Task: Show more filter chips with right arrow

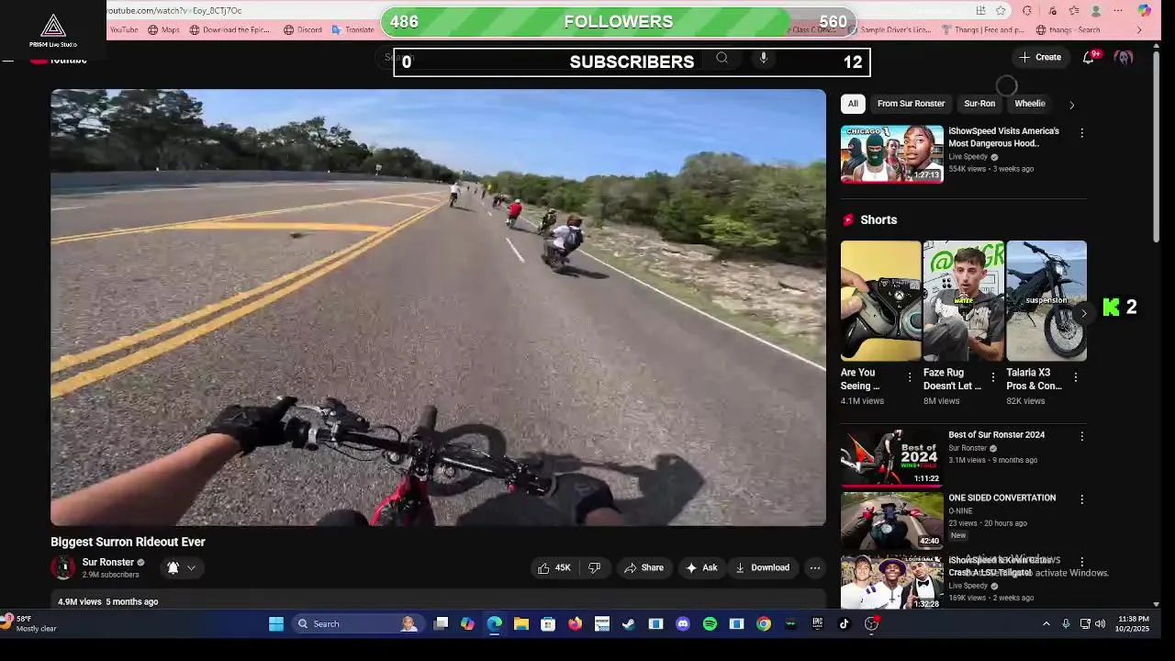Action: pos(1071,105)
